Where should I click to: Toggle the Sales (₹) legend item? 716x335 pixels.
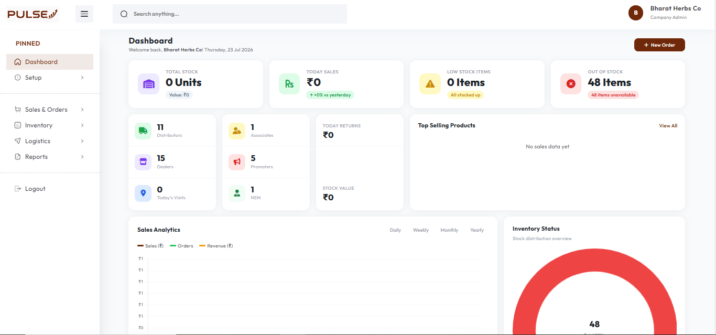coord(151,246)
